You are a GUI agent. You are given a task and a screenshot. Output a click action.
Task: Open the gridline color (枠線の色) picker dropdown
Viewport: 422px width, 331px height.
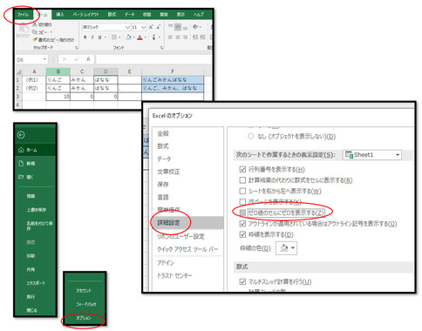[x=293, y=248]
